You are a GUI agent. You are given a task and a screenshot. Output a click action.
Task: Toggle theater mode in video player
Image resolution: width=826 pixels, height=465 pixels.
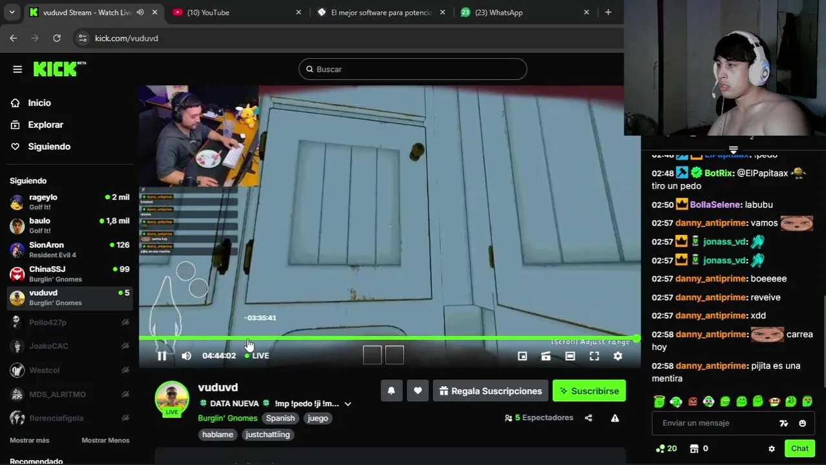pyautogui.click(x=570, y=356)
